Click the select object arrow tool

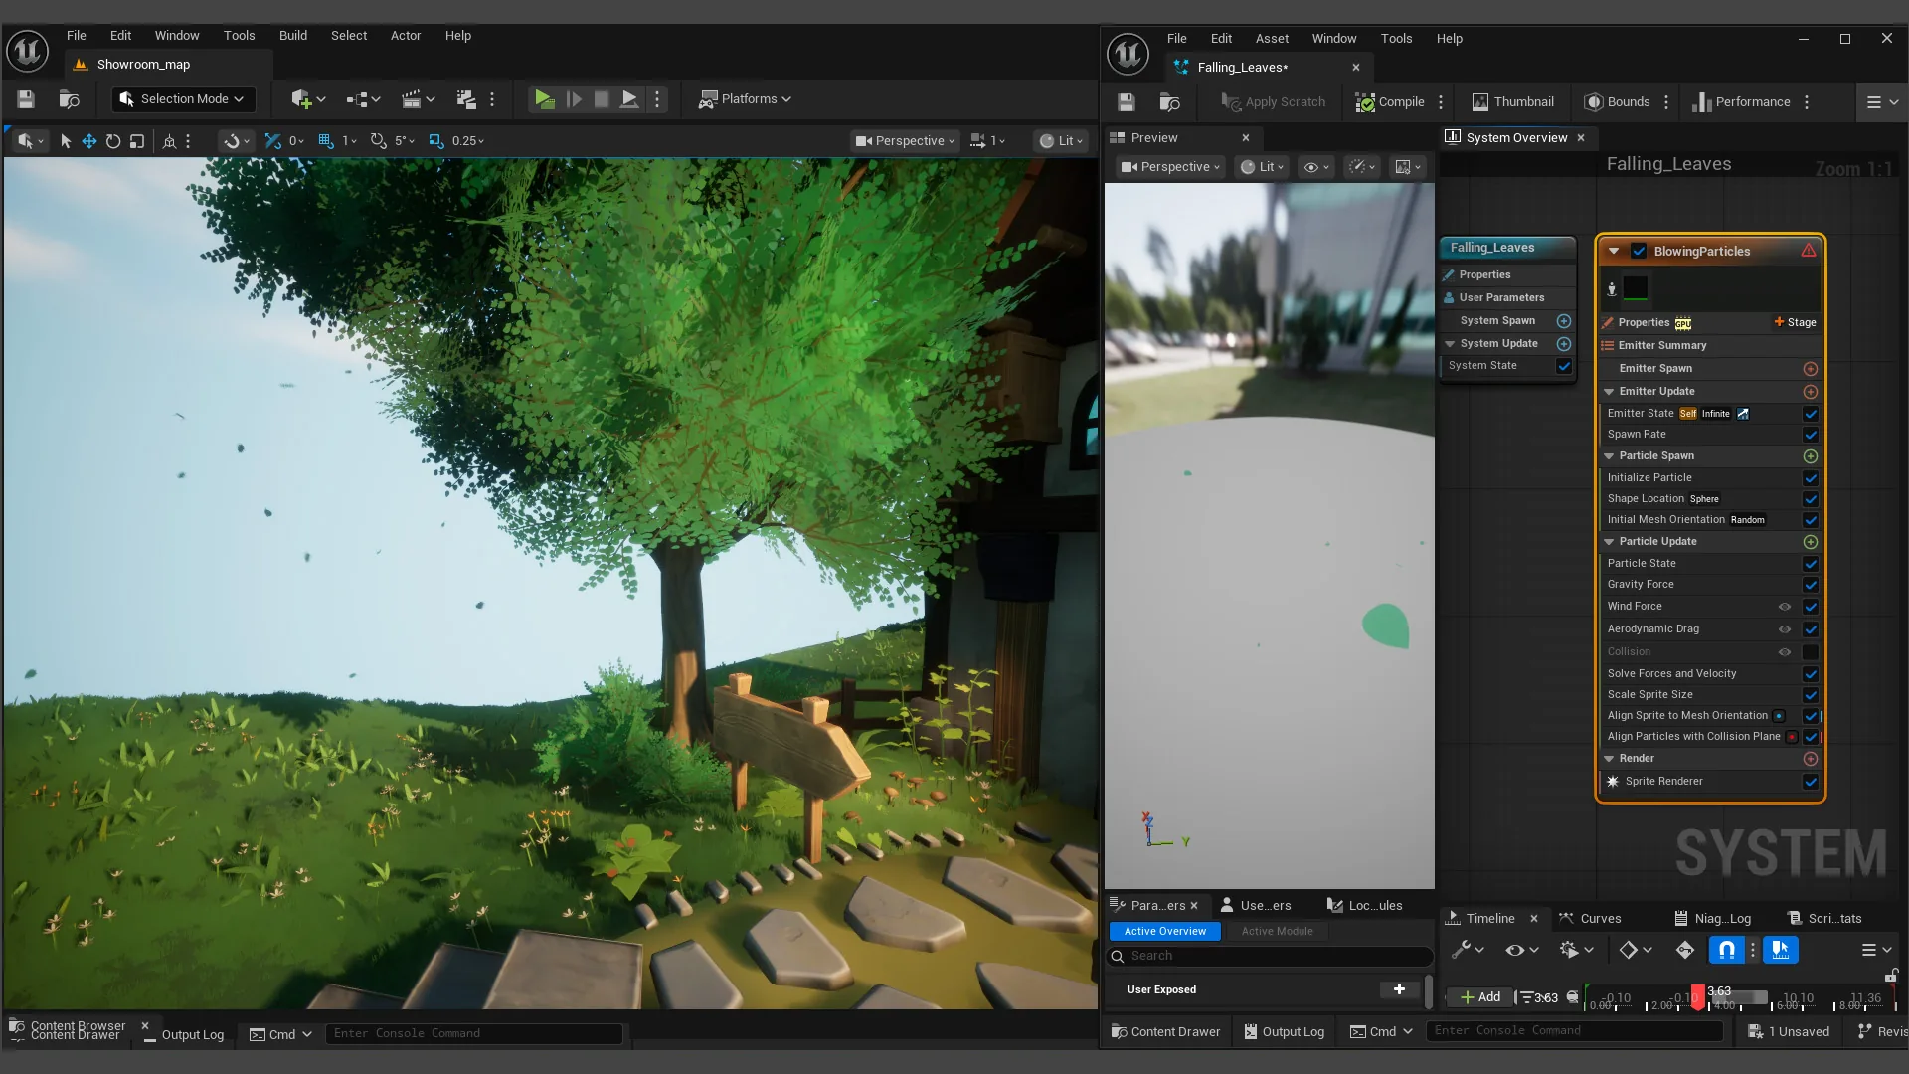click(66, 141)
